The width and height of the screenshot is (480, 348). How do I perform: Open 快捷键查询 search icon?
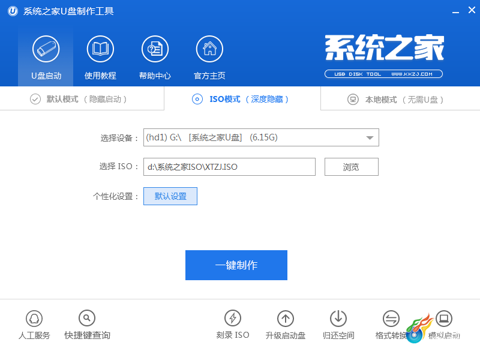tap(87, 319)
